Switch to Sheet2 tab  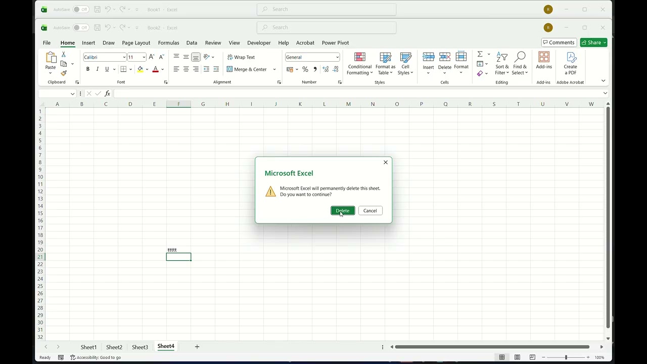point(114,347)
